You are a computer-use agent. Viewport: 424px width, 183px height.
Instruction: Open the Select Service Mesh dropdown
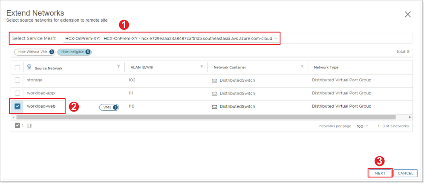[x=171, y=39]
